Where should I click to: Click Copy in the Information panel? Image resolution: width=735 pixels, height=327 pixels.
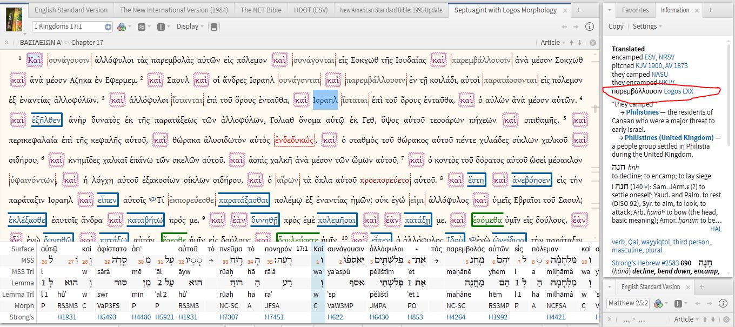pyautogui.click(x=616, y=26)
